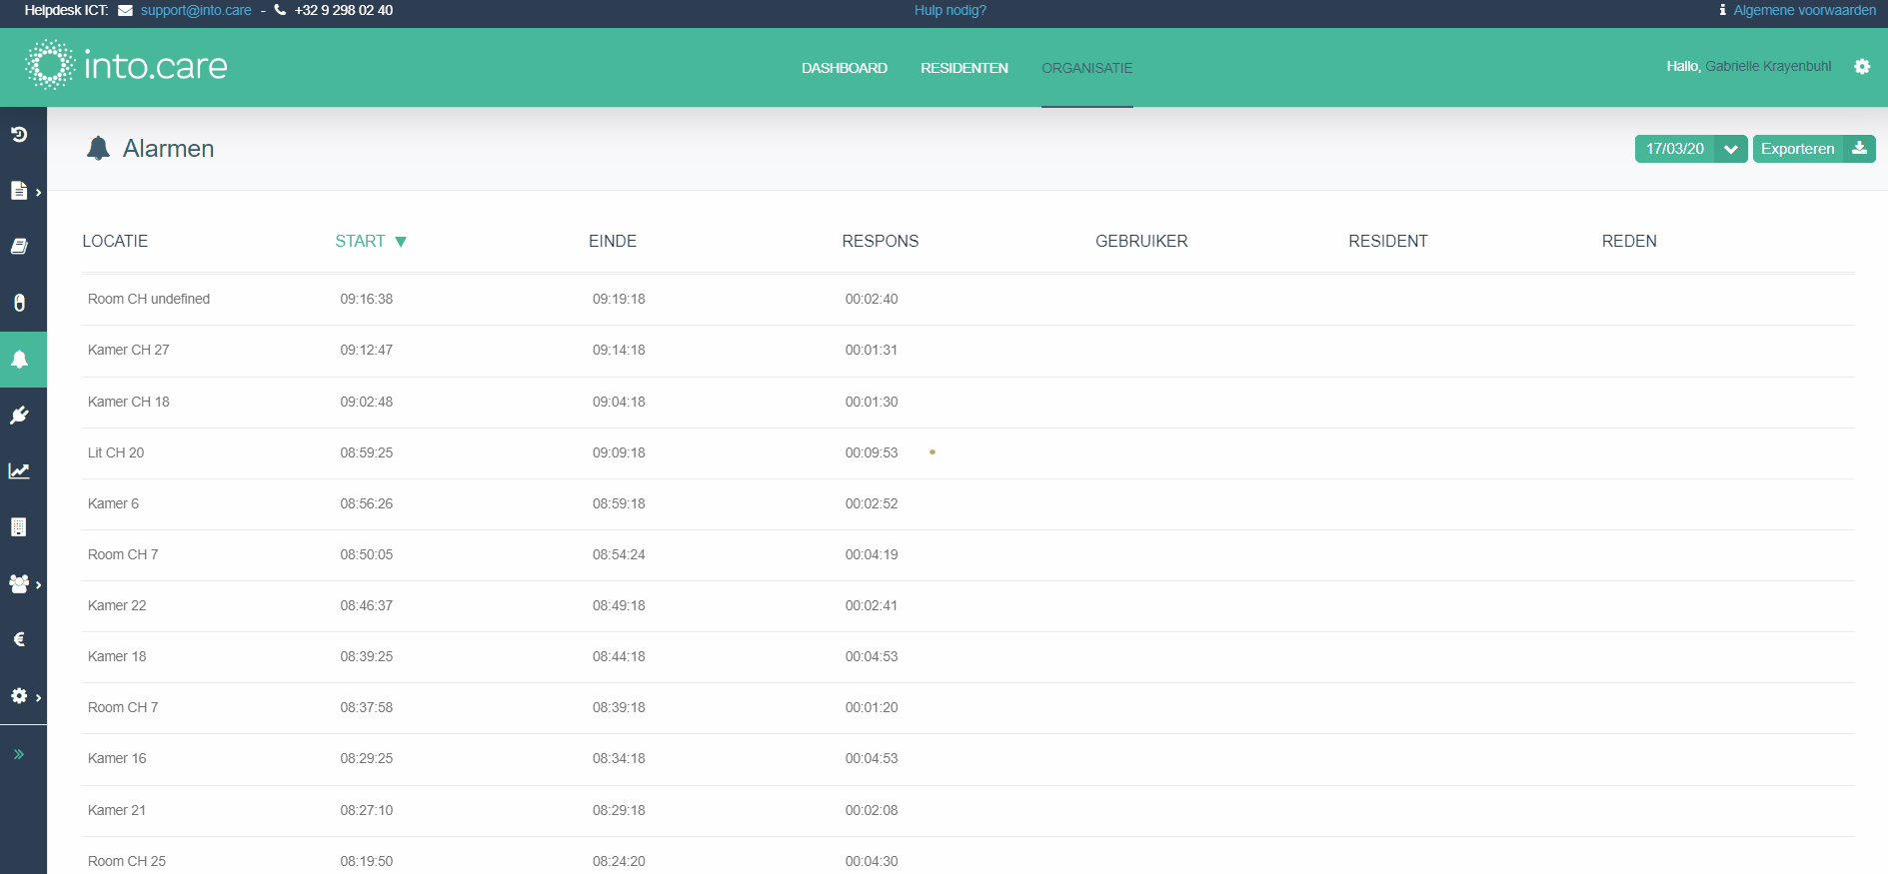The height and width of the screenshot is (874, 1888).
Task: Click the Exporteren button
Action: [1814, 149]
